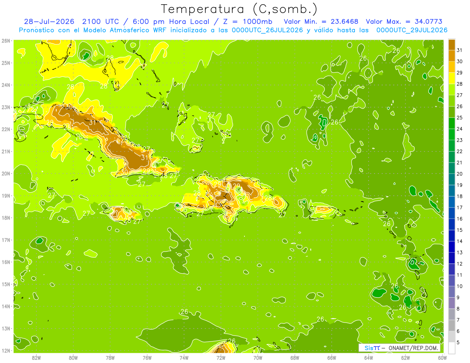
Task: Click the '70W' longitude axis label
Action: point(258,358)
